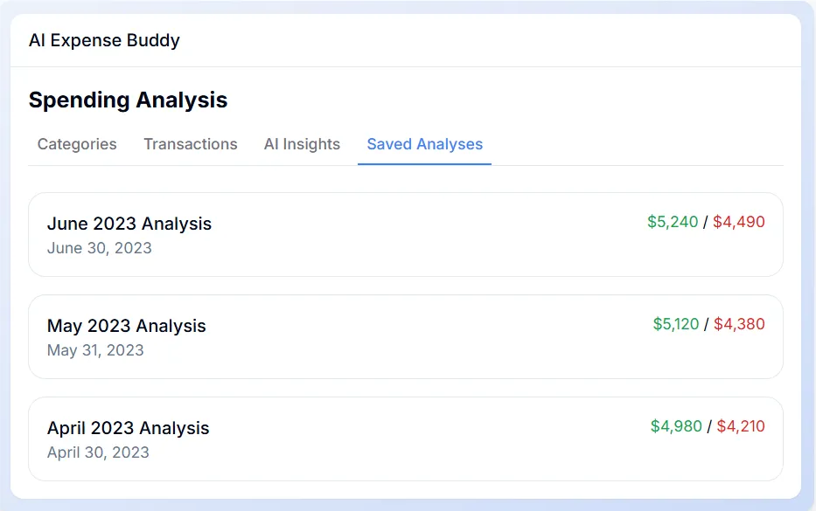Open the April 2023 Analysis card
Image resolution: width=816 pixels, height=511 pixels.
[x=408, y=438]
